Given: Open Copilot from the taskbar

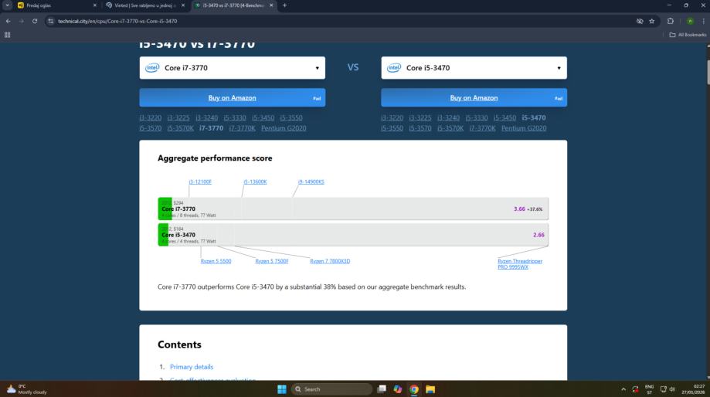Looking at the screenshot, I should pyautogui.click(x=398, y=389).
